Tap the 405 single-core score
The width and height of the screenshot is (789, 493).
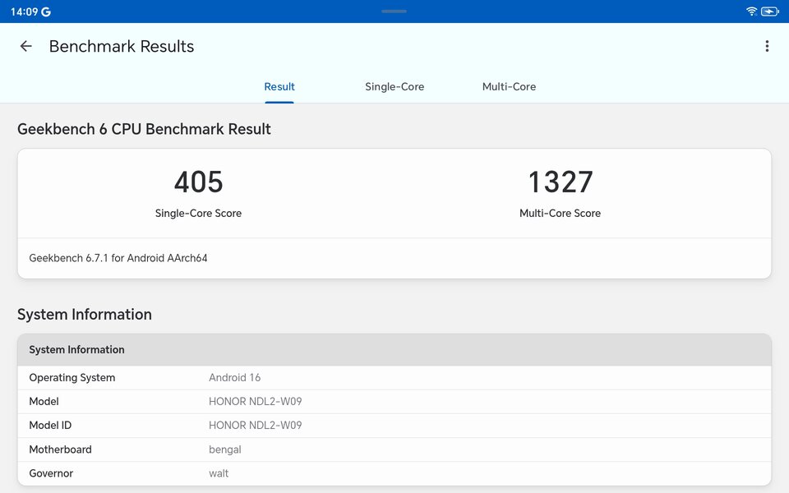198,182
